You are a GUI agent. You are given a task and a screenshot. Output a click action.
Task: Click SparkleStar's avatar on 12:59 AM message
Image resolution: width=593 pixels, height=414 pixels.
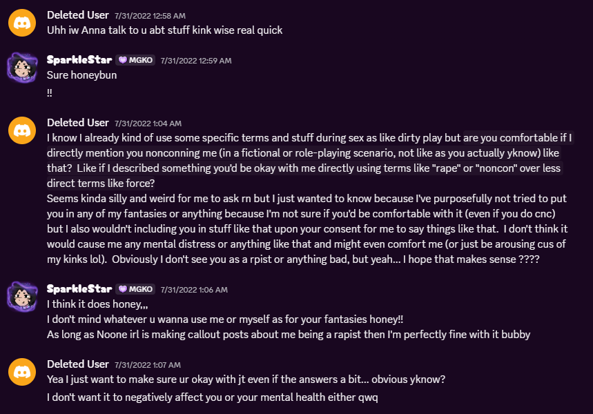[x=22, y=68]
